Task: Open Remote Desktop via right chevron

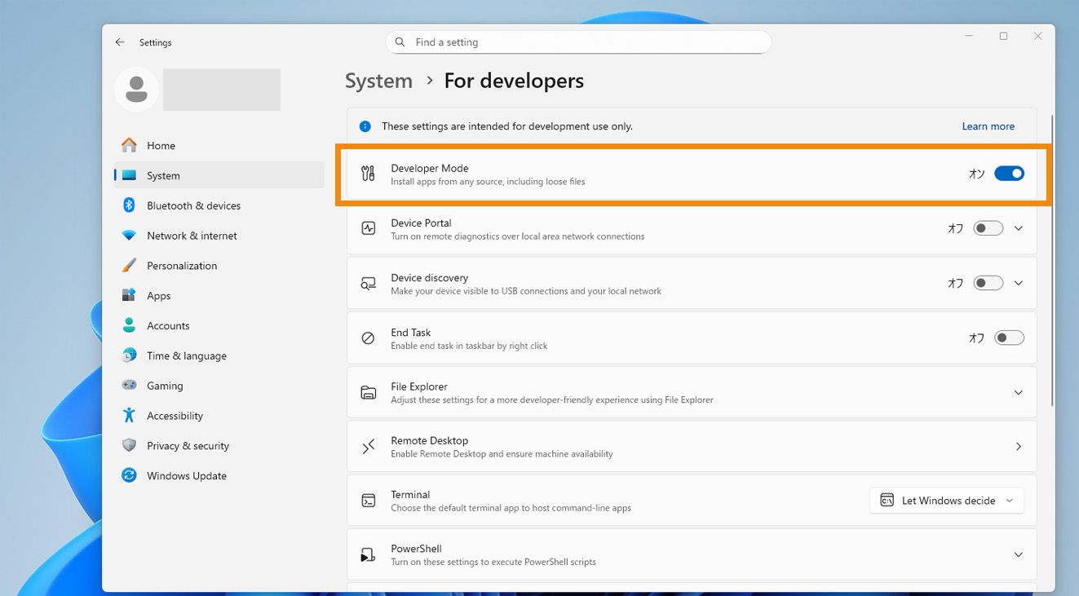Action: click(1018, 446)
